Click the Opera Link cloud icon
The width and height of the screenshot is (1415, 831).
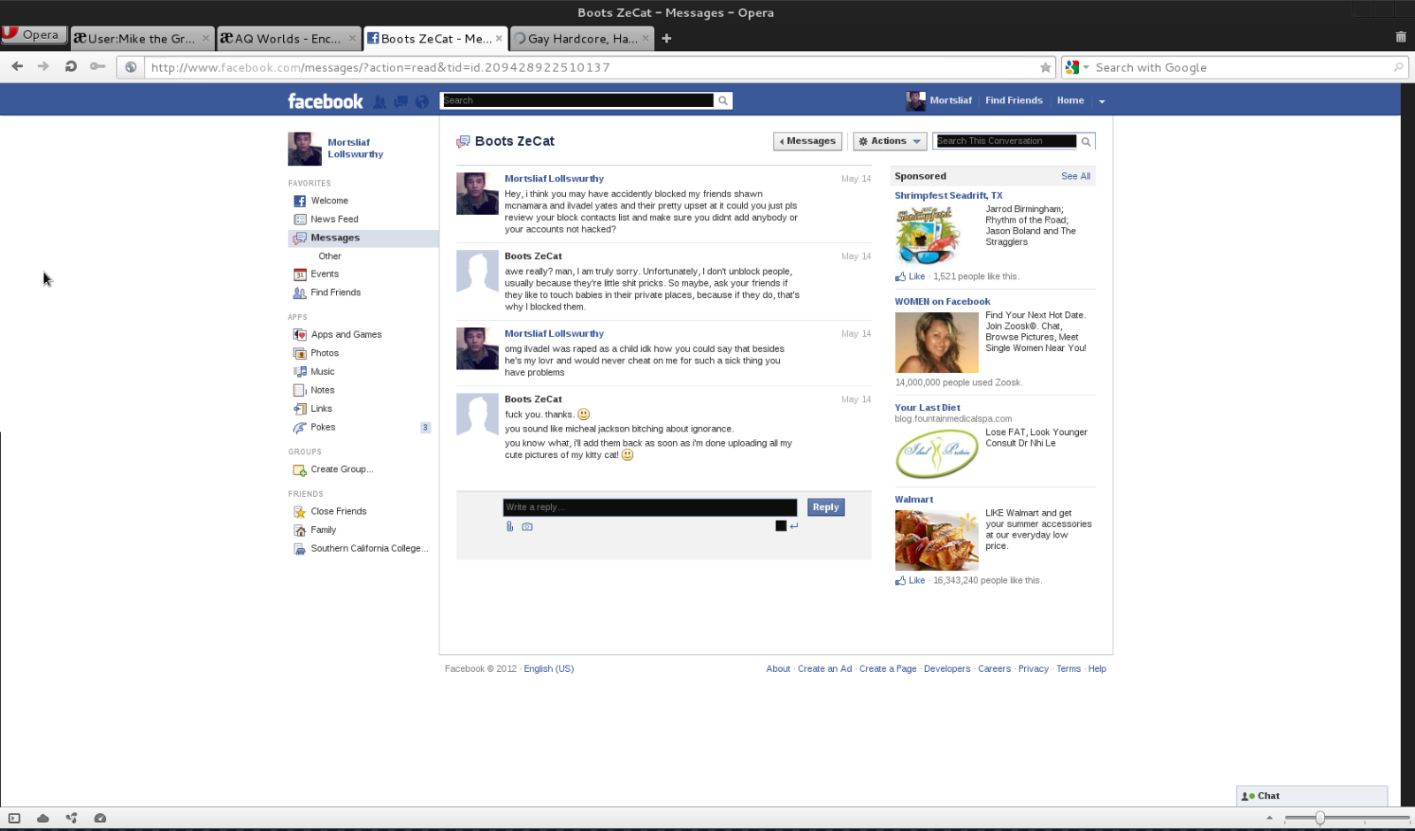click(x=42, y=818)
